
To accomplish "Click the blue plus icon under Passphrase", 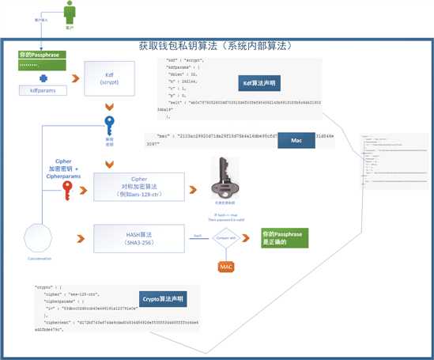I will [43, 78].
